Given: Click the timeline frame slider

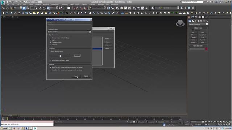Looking at the screenshot, I should pyautogui.click(x=10, y=116).
